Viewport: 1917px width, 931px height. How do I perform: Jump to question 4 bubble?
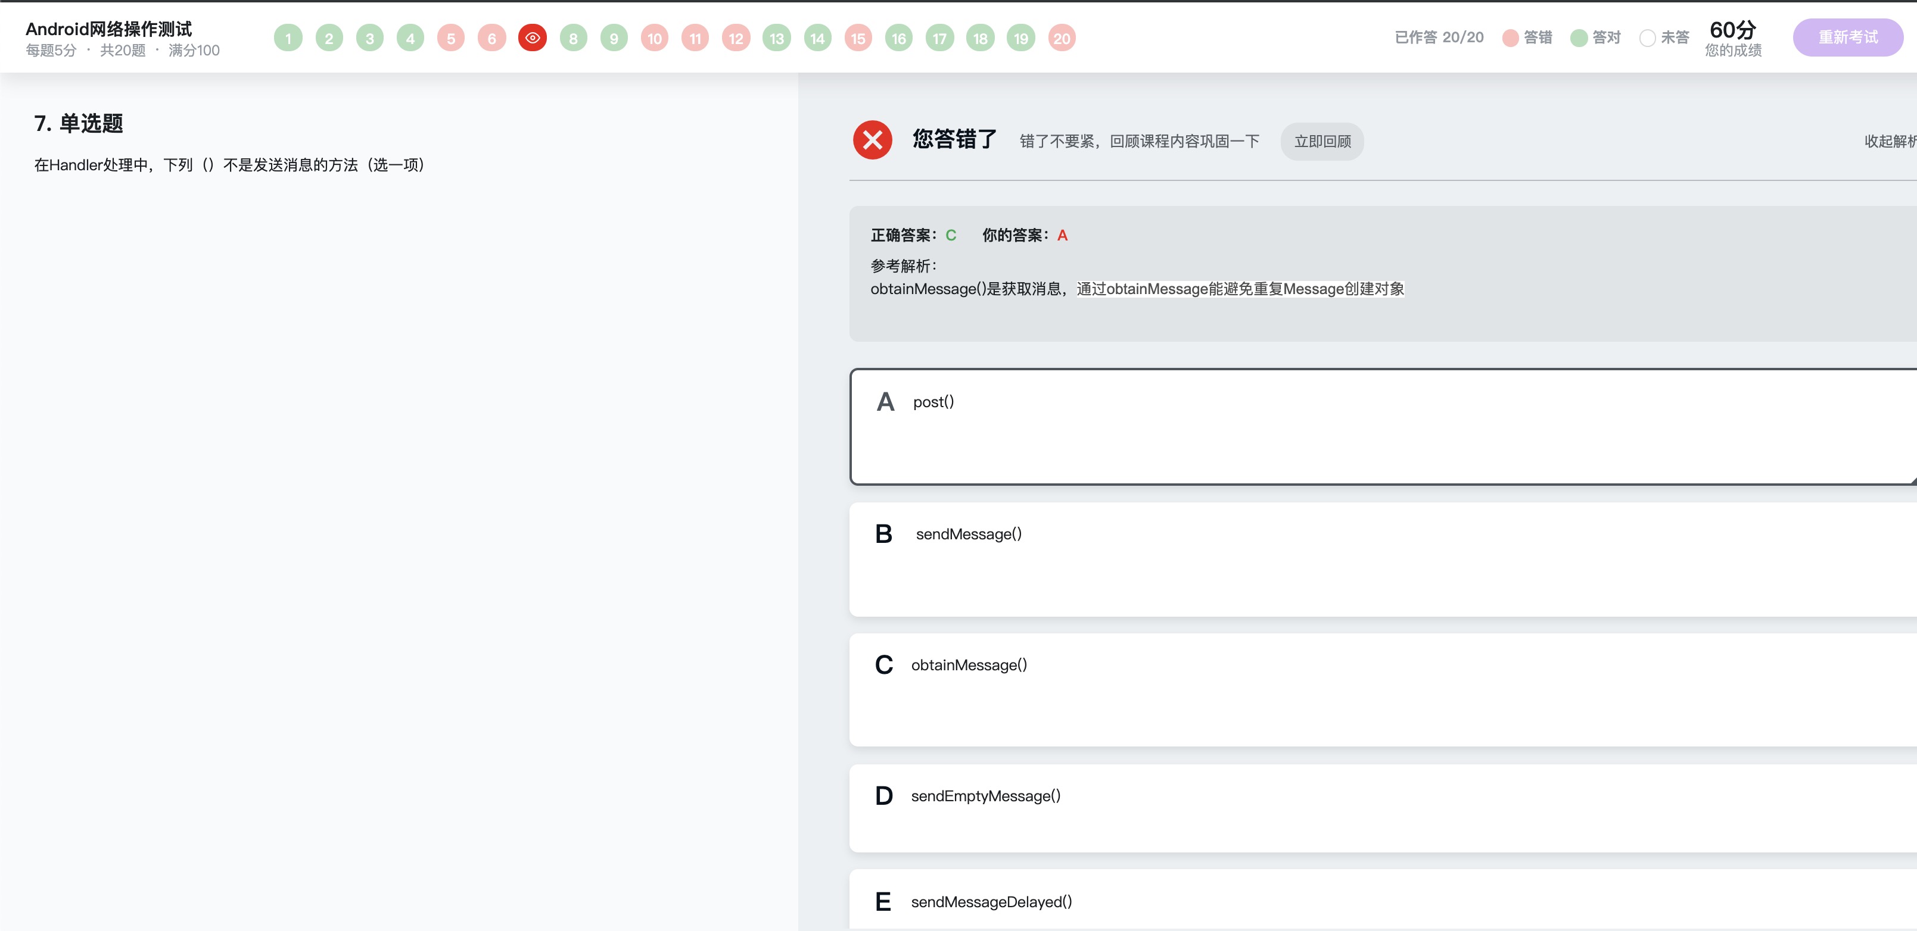410,38
